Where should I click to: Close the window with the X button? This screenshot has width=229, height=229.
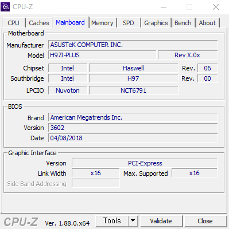216,7
